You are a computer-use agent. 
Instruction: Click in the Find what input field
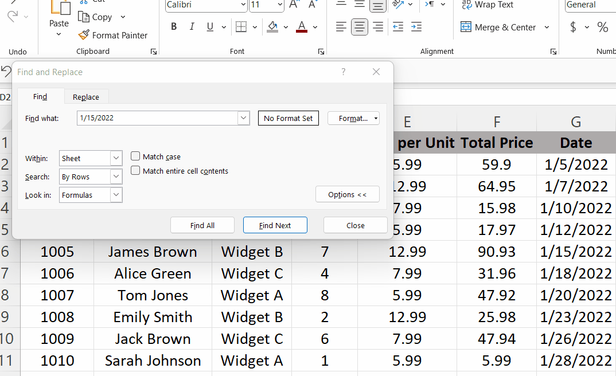158,117
